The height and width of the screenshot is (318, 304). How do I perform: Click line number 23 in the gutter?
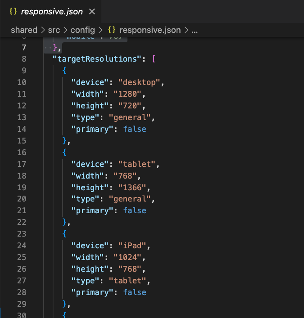pos(22,234)
